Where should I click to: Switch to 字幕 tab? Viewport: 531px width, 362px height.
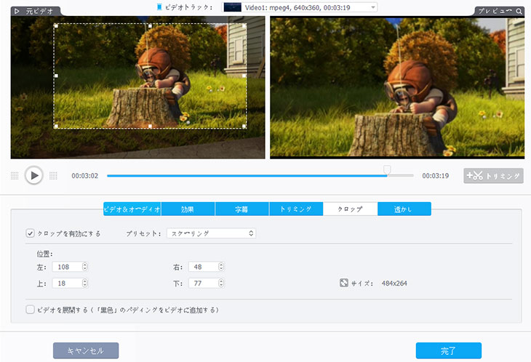point(241,209)
